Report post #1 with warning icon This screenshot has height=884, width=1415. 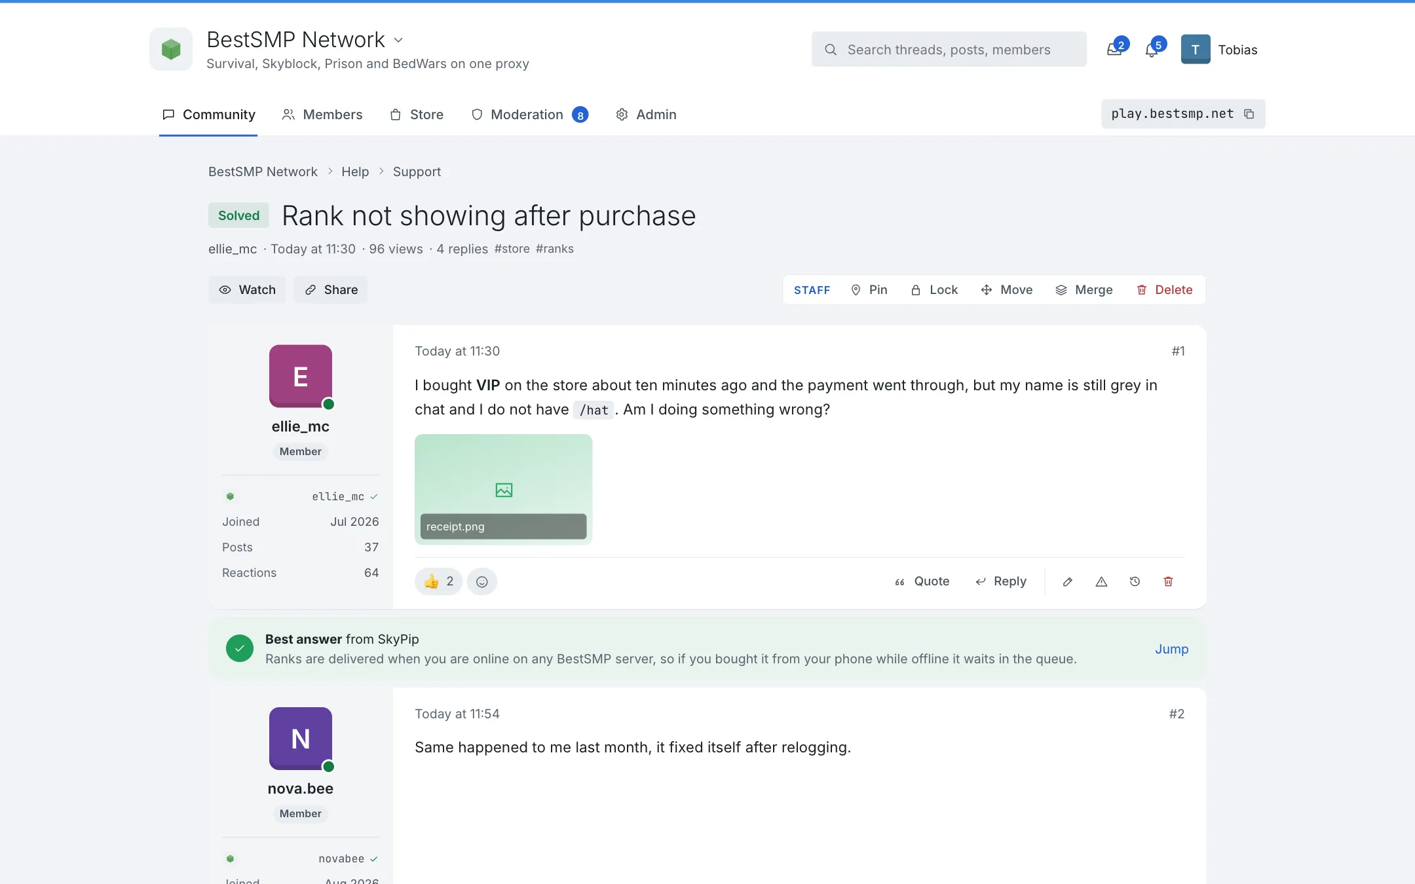click(1101, 581)
